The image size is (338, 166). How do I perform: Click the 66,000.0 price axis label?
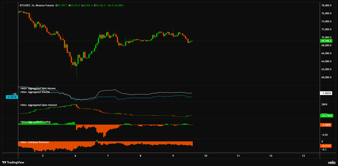click(x=326, y=53)
